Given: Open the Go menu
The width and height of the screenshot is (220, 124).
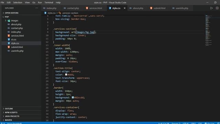Looking at the screenshot, I should pos(34,2).
